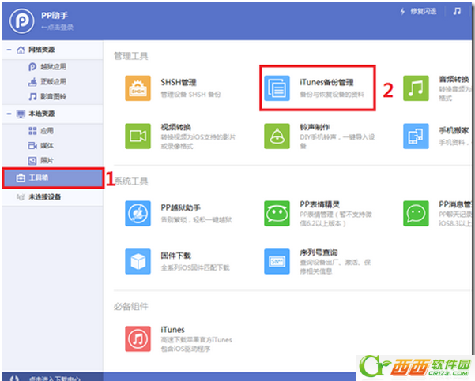
Task: Open the 手机搬家 phone transfer icon
Action: coord(416,136)
